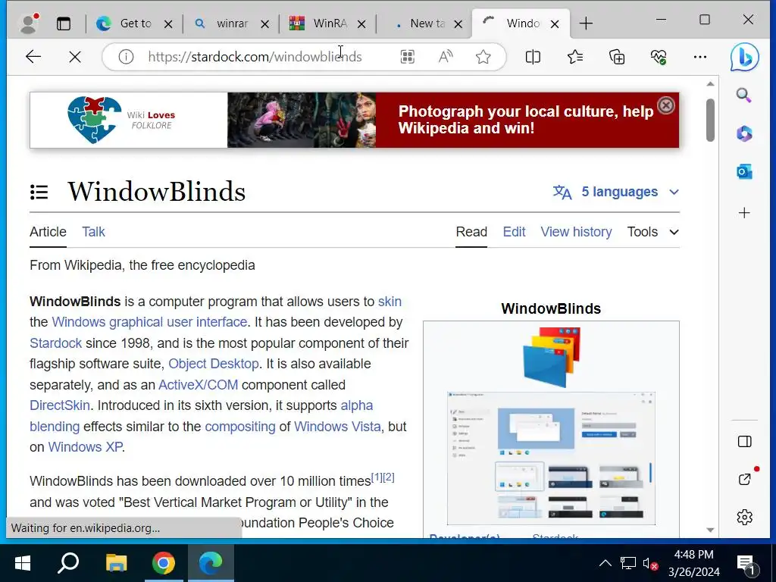This screenshot has width=776, height=582.
Task: Close the 'winrar' tab
Action: [264, 23]
